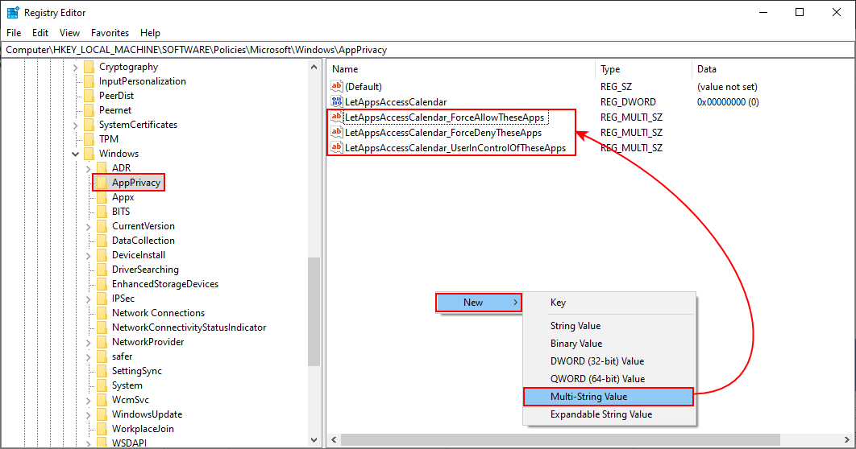Select the WorkplaceJoin folder icon
The height and width of the screenshot is (449, 856).
pyautogui.click(x=102, y=429)
